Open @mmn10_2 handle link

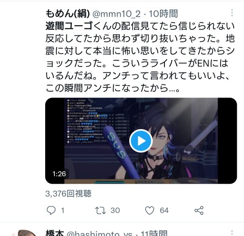(x=117, y=14)
